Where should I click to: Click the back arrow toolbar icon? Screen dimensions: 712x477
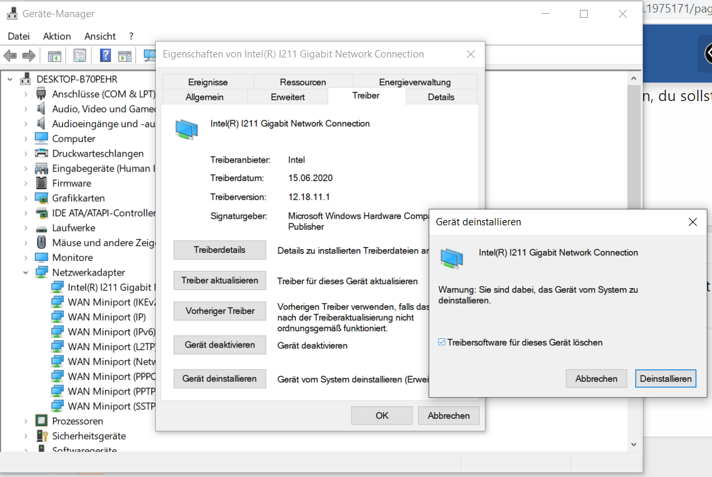10,56
